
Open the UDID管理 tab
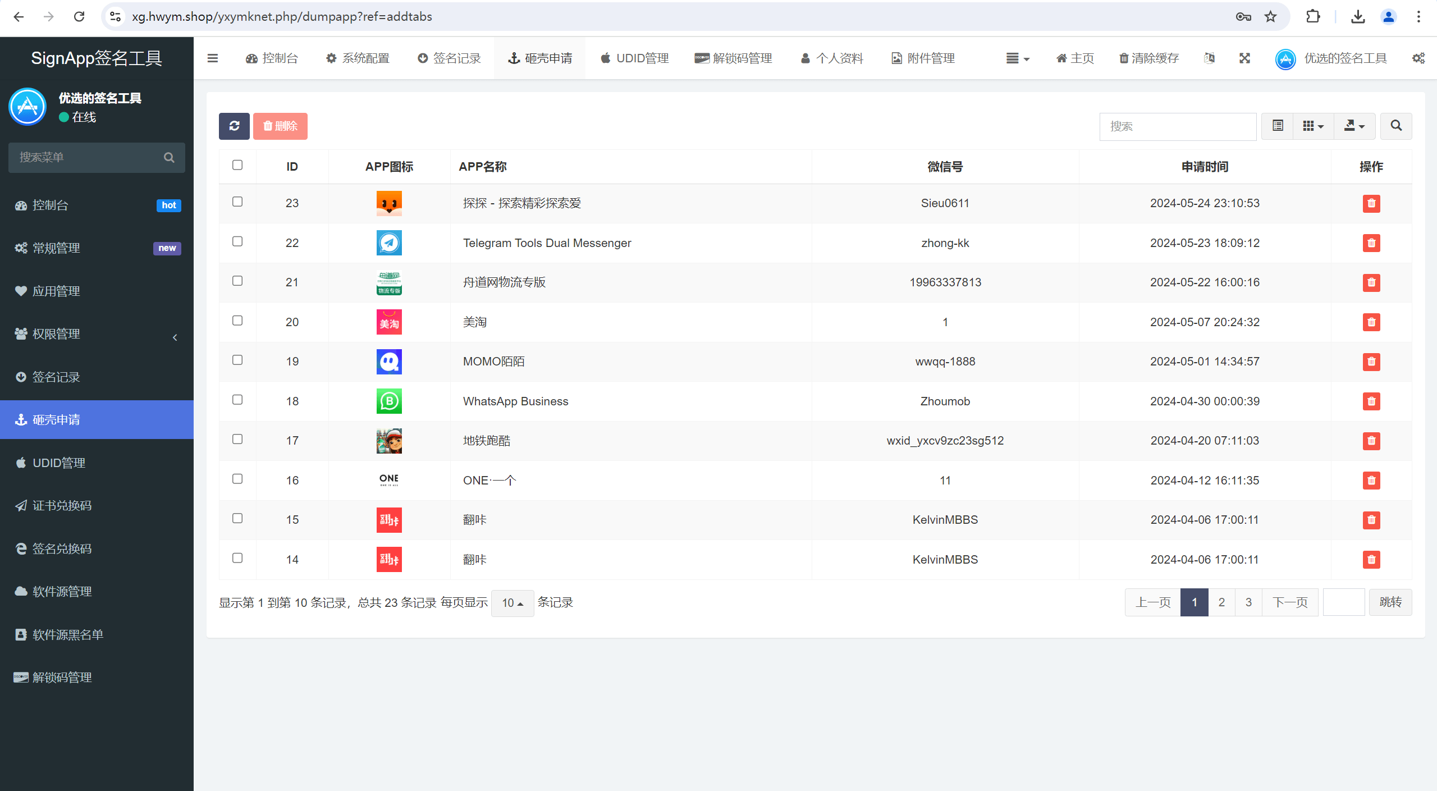(x=634, y=58)
